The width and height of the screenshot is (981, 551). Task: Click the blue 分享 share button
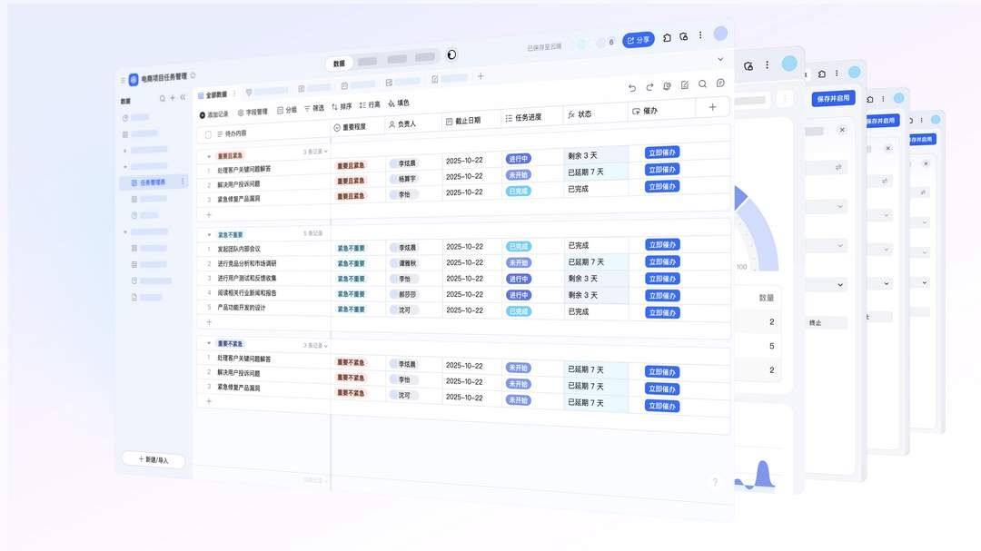pos(639,39)
